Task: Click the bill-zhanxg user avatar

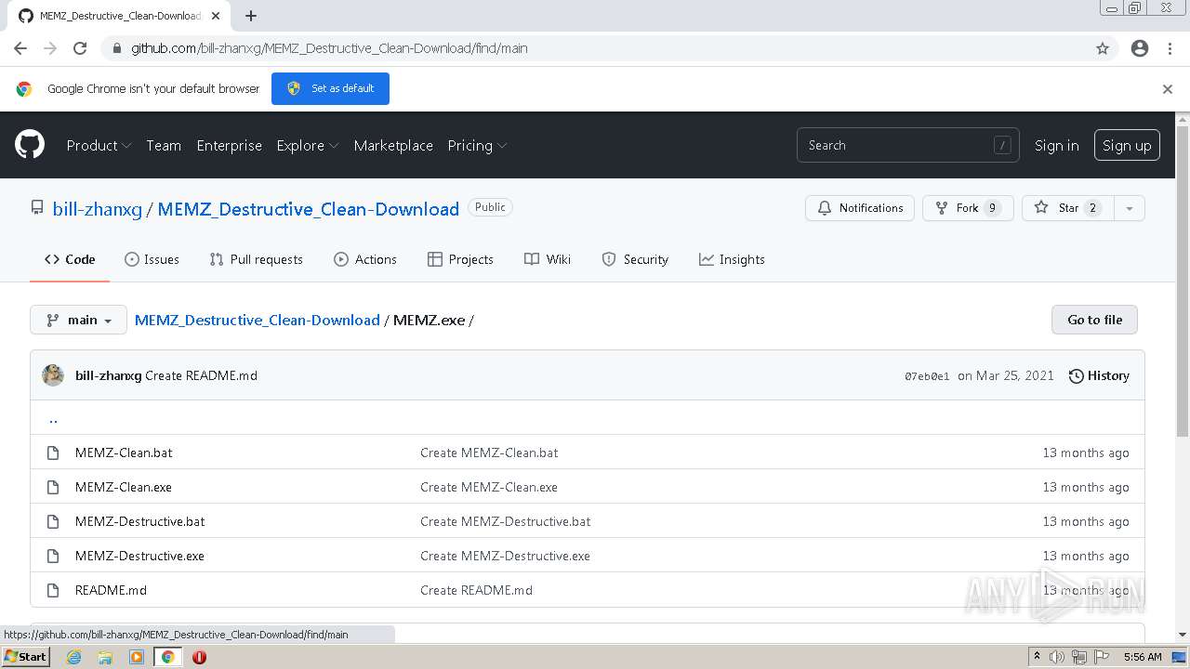Action: click(x=53, y=375)
